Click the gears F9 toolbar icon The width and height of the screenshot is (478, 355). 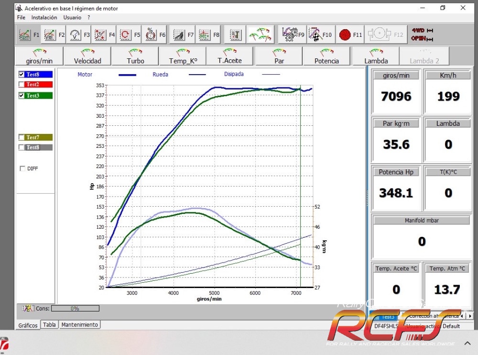tap(289, 34)
